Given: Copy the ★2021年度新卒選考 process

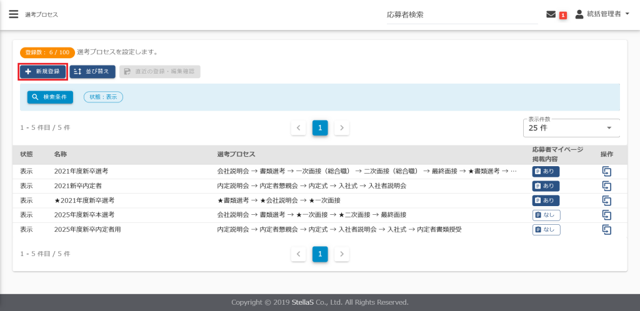Looking at the screenshot, I should pos(606,200).
